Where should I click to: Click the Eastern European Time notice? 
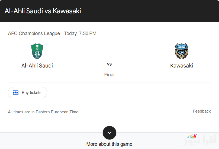pyautogui.click(x=43, y=112)
